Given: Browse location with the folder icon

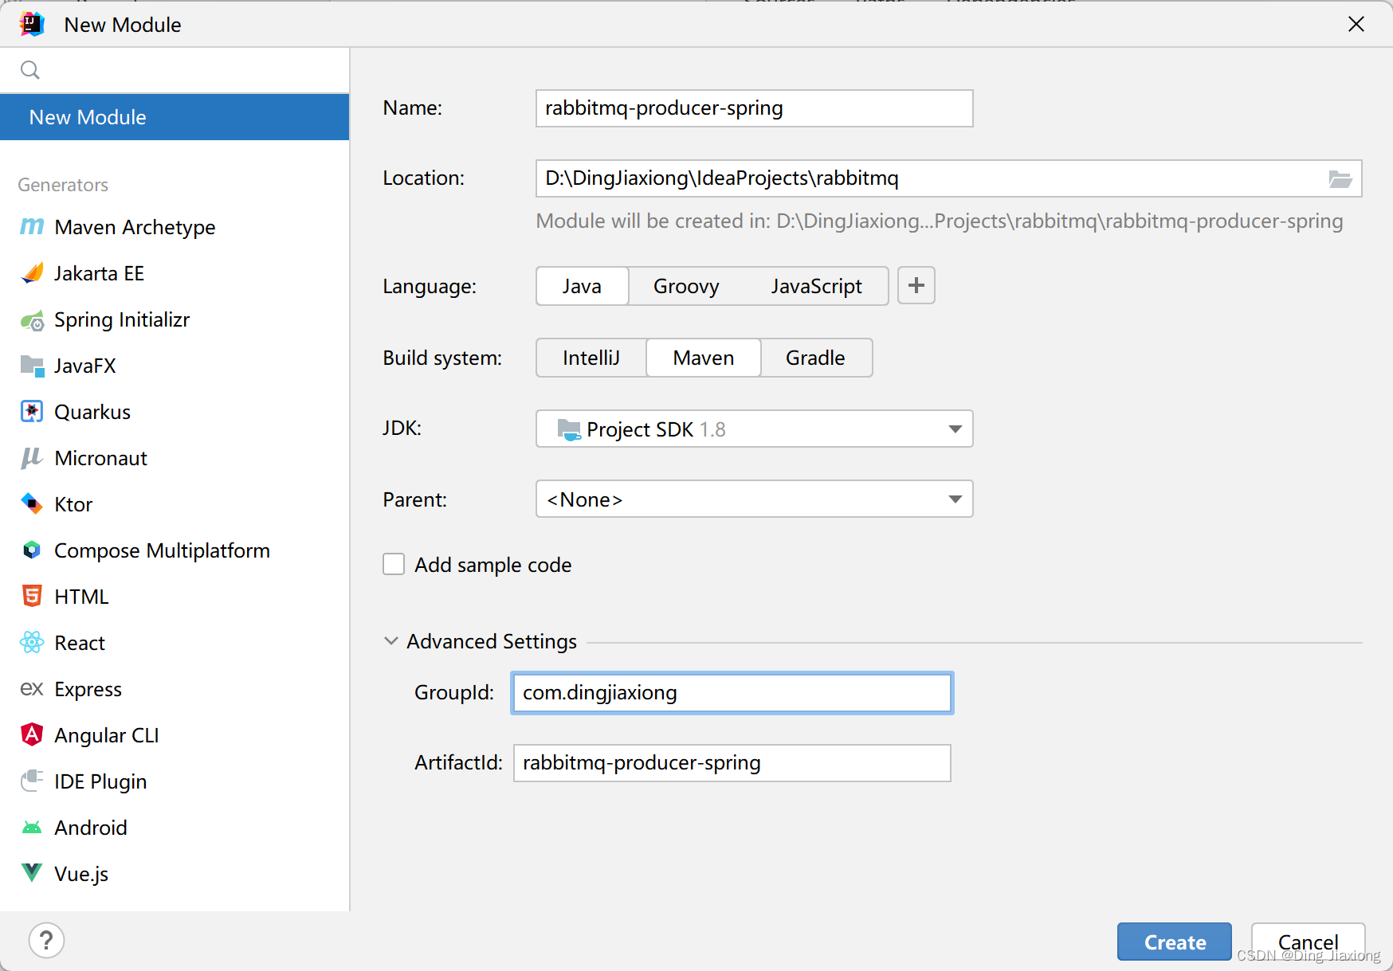Looking at the screenshot, I should click(x=1340, y=178).
